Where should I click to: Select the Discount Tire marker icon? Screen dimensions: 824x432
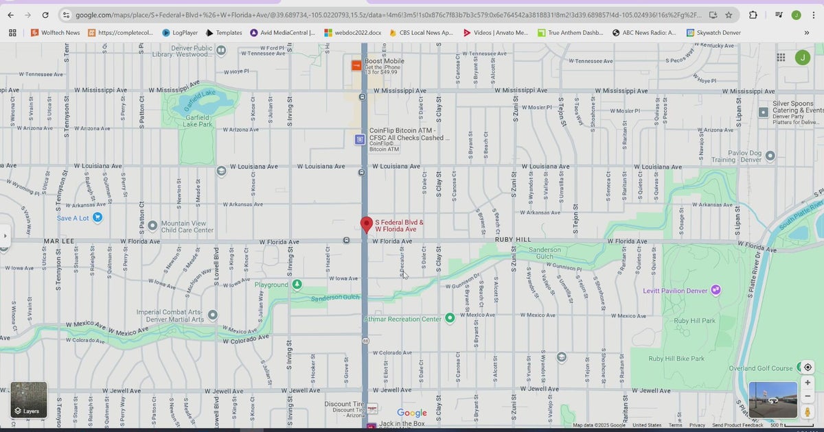click(x=371, y=408)
